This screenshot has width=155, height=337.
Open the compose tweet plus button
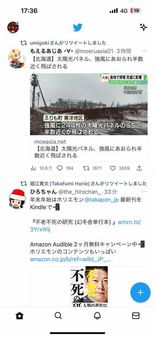pyautogui.click(x=141, y=292)
